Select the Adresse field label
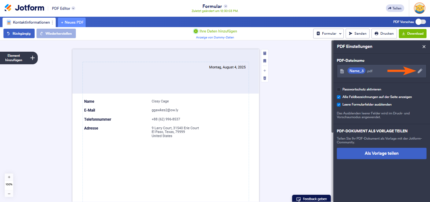 91,128
